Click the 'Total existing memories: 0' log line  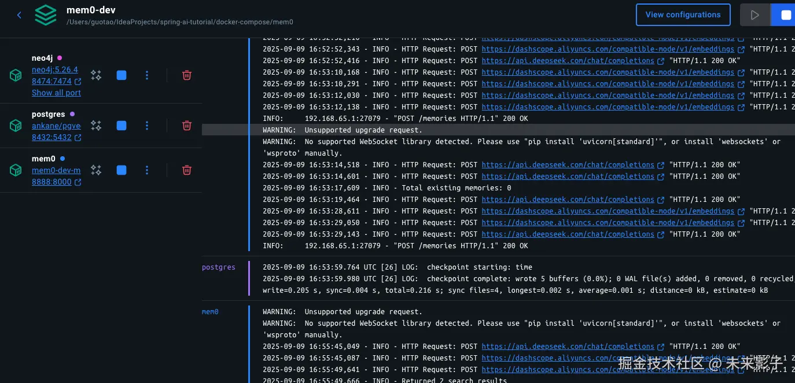387,188
